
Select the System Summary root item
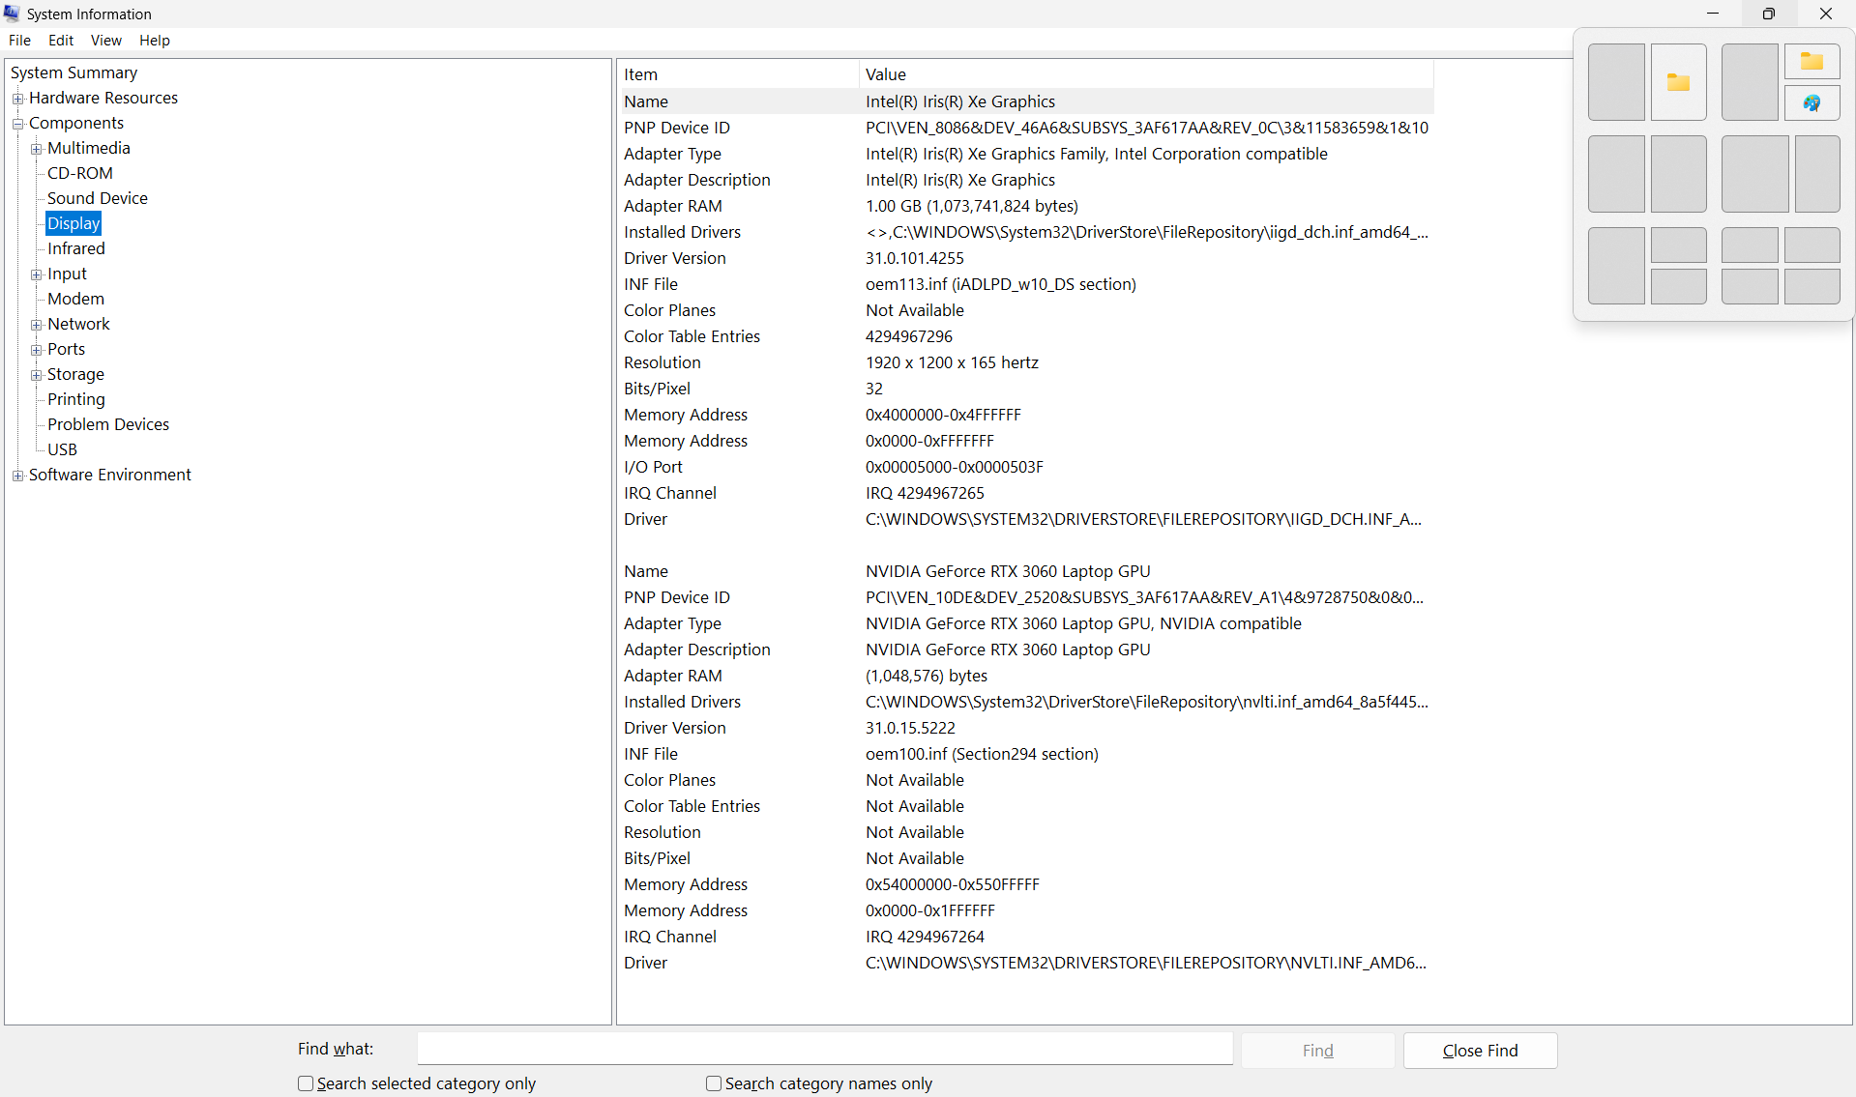click(x=74, y=72)
